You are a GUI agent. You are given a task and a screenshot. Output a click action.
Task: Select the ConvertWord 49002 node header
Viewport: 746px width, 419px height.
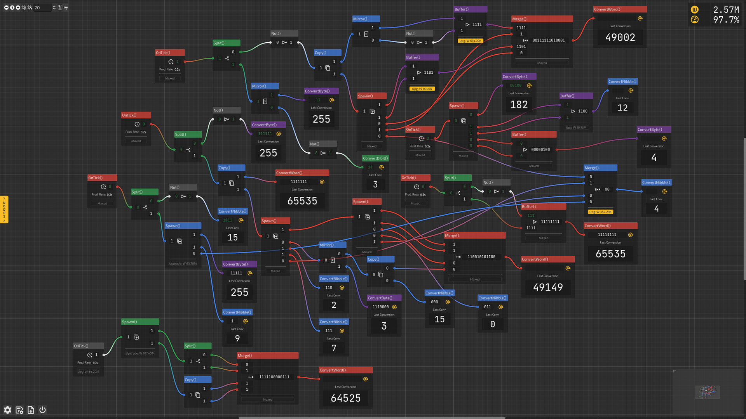[x=620, y=9]
